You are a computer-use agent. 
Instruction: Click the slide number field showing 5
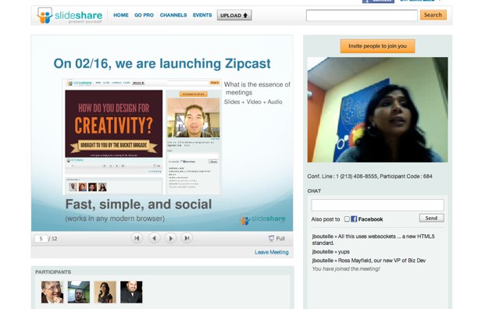point(41,239)
